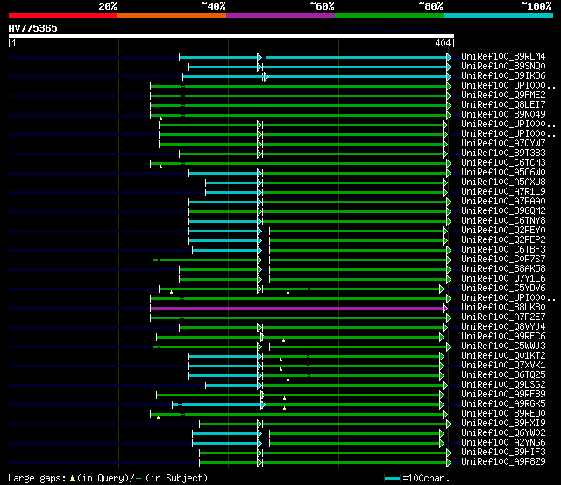Screen dimensions: 561x485
Task: Select the UniRef100_Q8VYJ4 label
Action: (503, 327)
